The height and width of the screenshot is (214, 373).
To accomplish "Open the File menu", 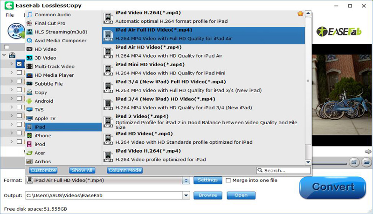I will tap(9, 15).
